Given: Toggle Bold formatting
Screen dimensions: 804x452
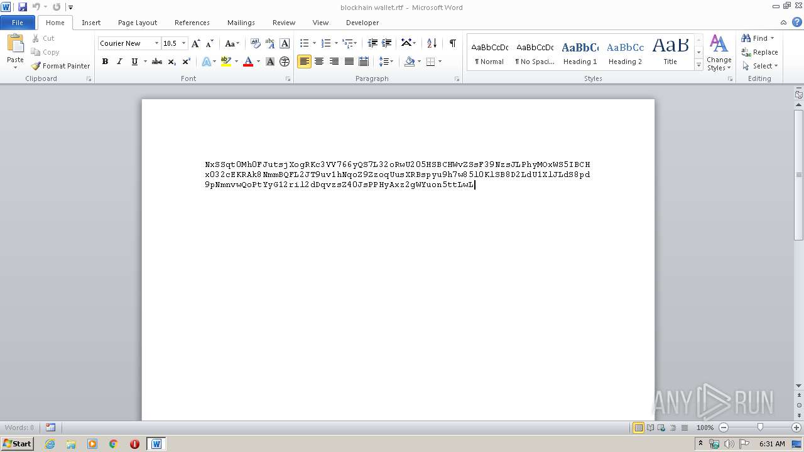Looking at the screenshot, I should (x=105, y=62).
